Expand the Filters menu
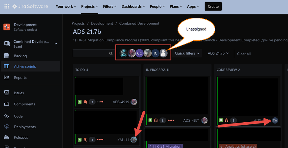288x148 pixels. (x=110, y=6)
